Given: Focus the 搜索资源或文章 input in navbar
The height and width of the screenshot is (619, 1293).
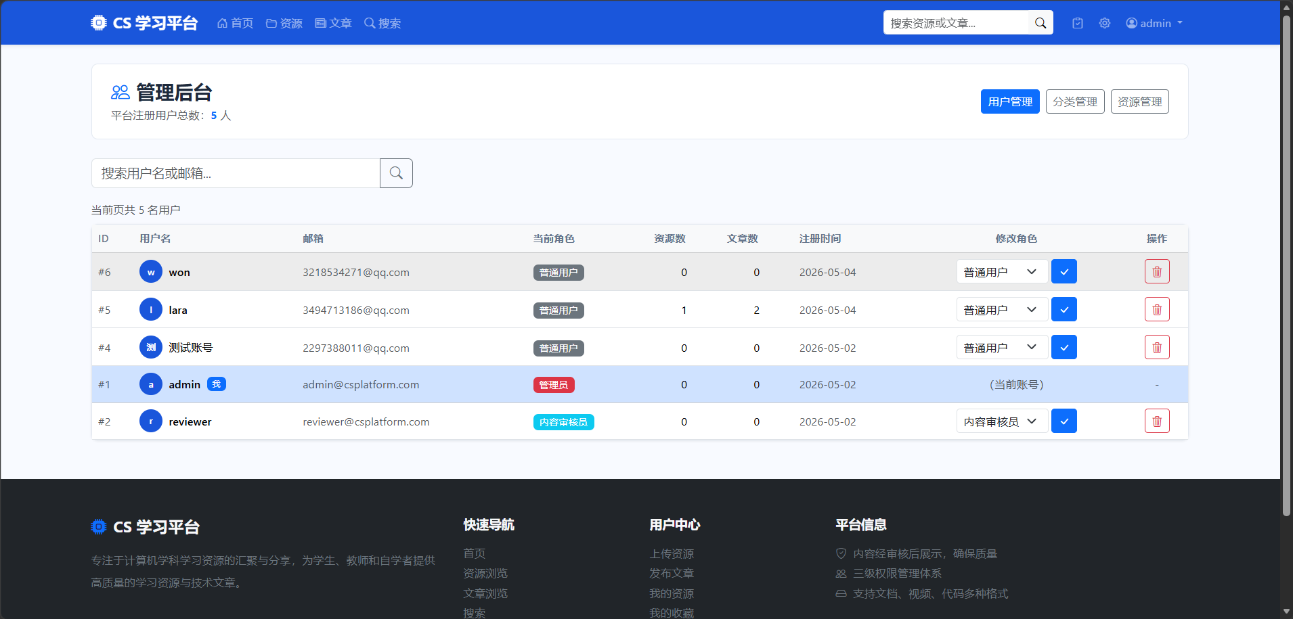Looking at the screenshot, I should [956, 23].
